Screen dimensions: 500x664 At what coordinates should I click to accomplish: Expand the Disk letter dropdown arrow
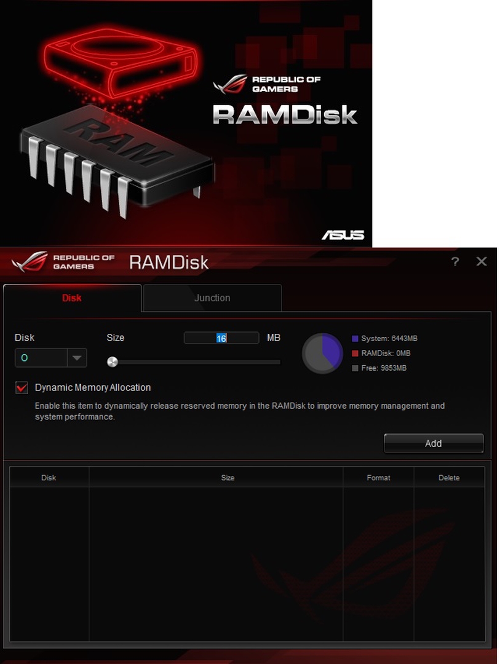[77, 358]
